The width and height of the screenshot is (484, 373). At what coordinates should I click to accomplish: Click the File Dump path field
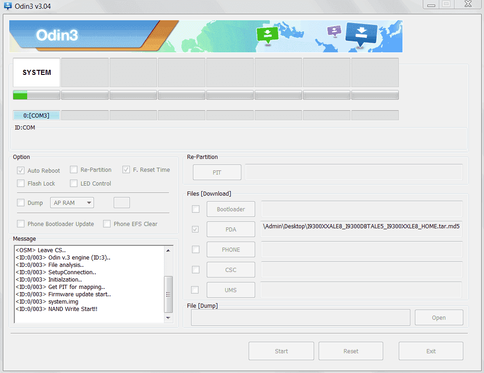pyautogui.click(x=301, y=317)
